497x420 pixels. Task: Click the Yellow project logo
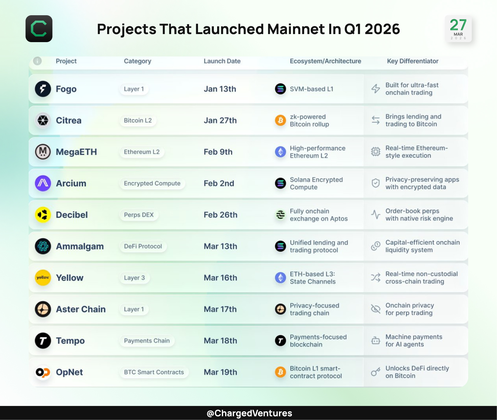[43, 278]
